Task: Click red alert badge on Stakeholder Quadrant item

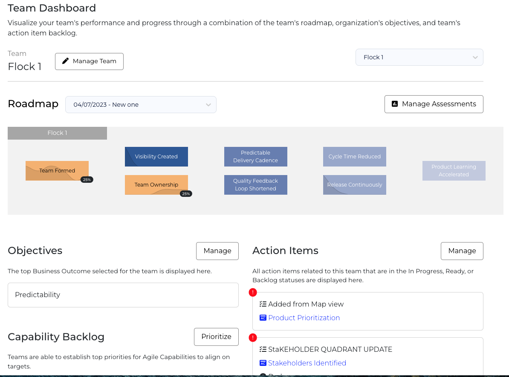Action: (253, 338)
